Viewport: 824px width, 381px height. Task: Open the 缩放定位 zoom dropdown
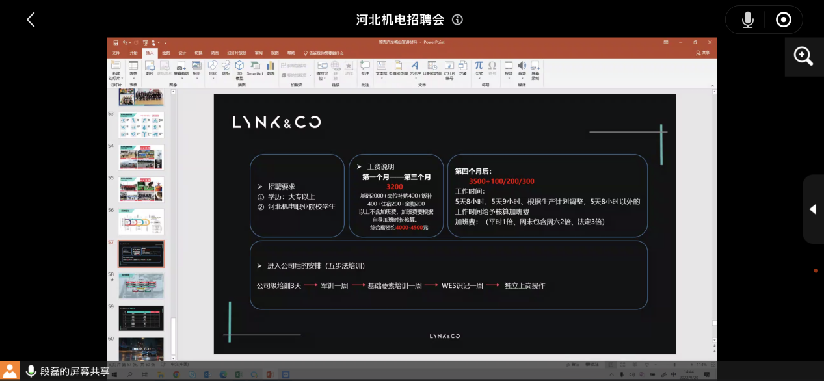click(322, 70)
